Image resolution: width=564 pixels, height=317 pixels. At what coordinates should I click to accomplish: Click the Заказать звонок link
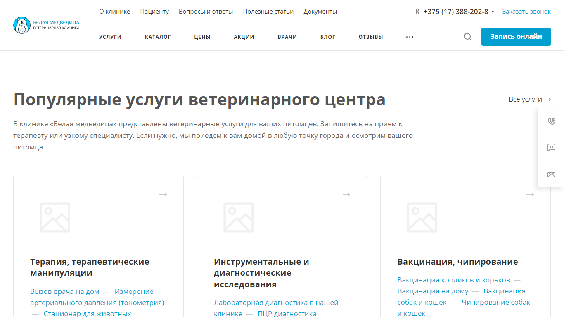click(526, 12)
